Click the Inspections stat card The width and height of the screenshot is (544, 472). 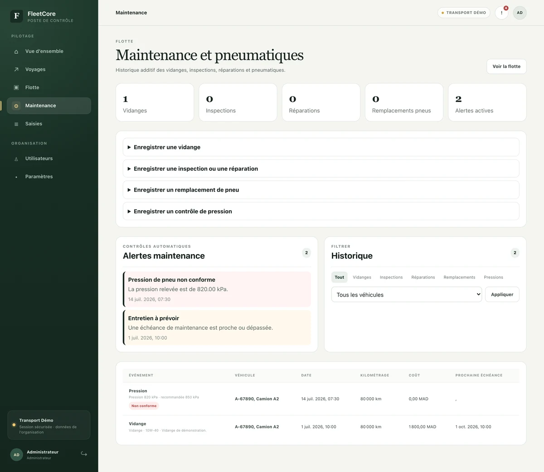(x=238, y=102)
